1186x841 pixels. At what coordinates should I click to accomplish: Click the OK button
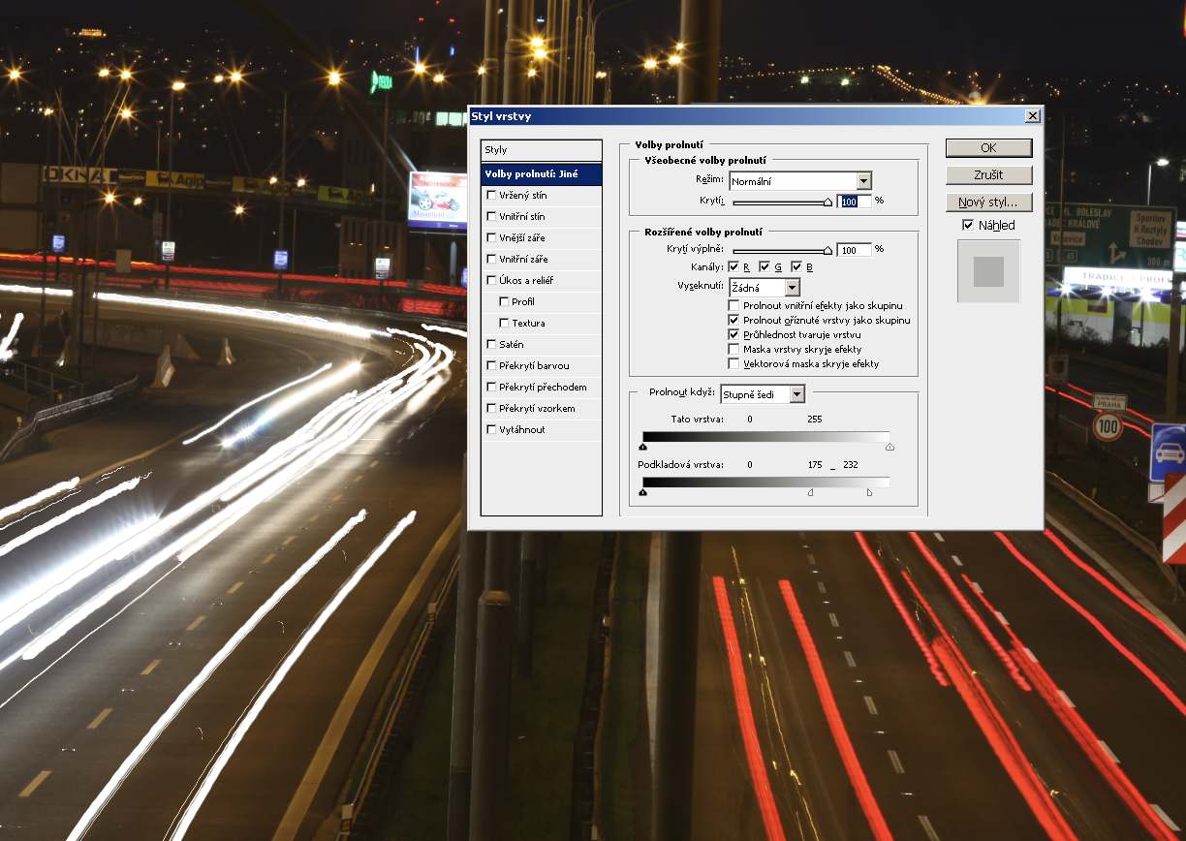tap(988, 148)
